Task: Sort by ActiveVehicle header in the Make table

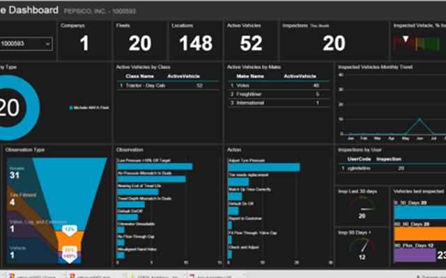Action: [300, 76]
